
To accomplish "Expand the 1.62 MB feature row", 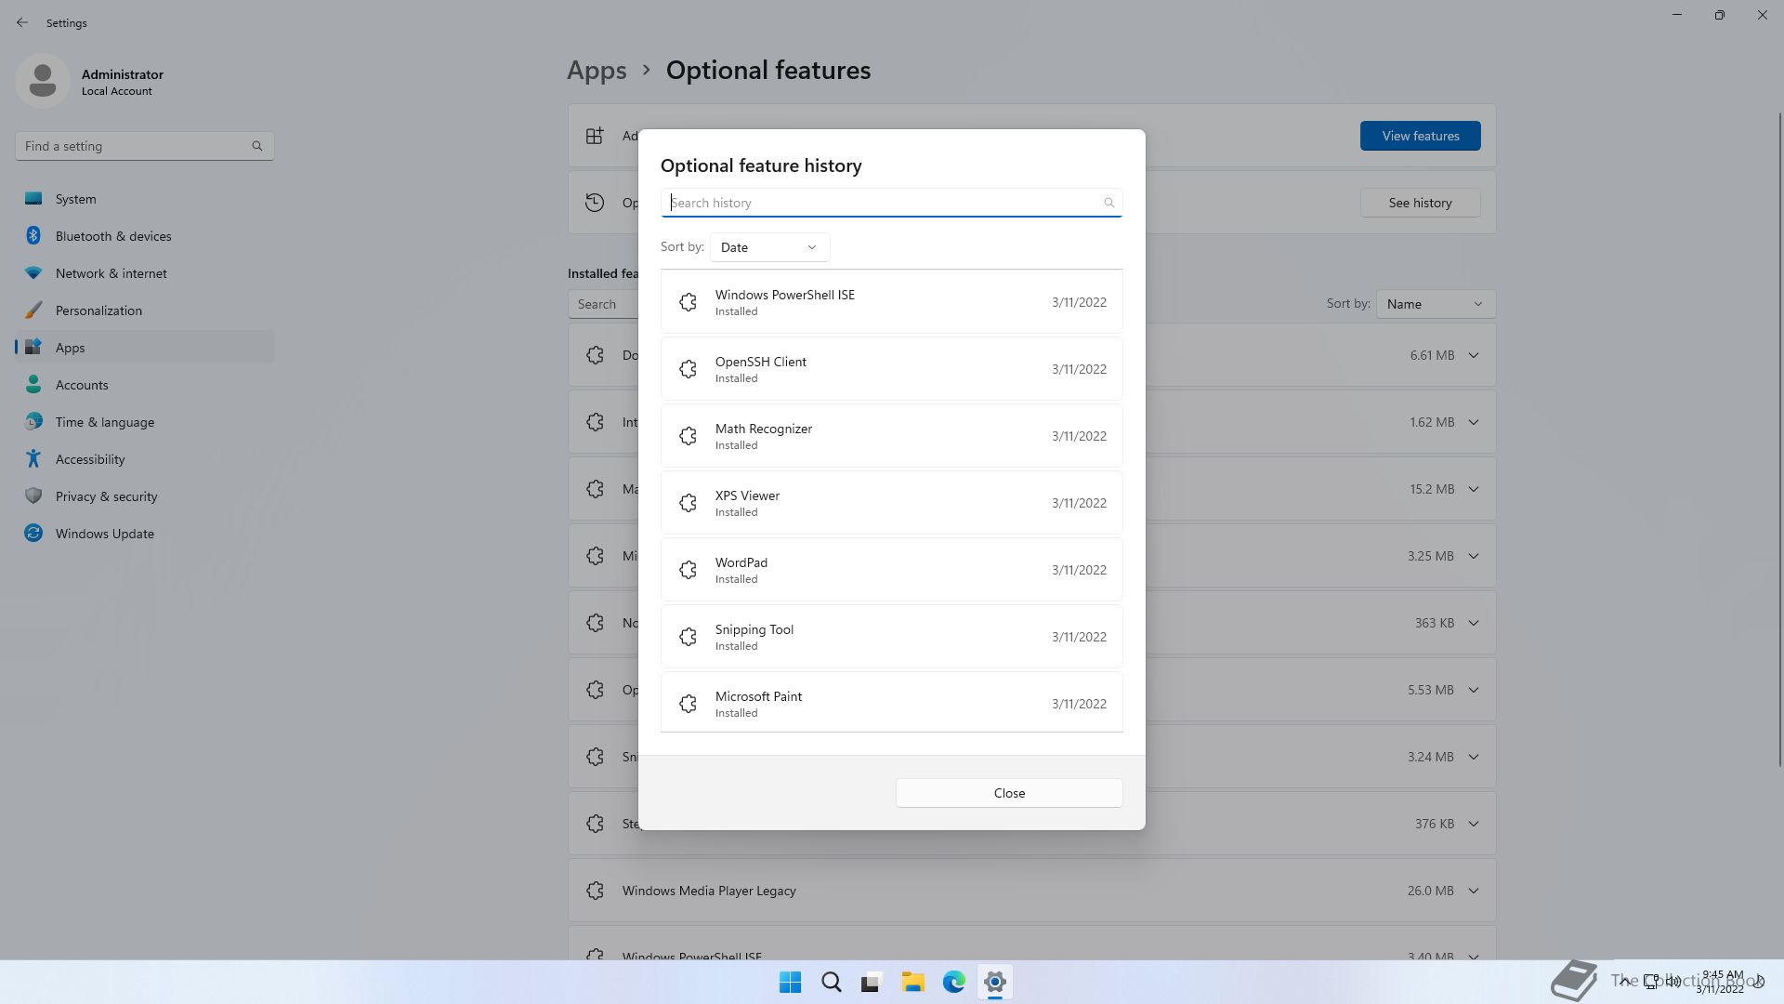I will point(1474,422).
